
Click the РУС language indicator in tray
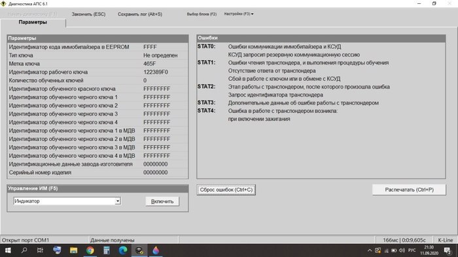[412, 250]
